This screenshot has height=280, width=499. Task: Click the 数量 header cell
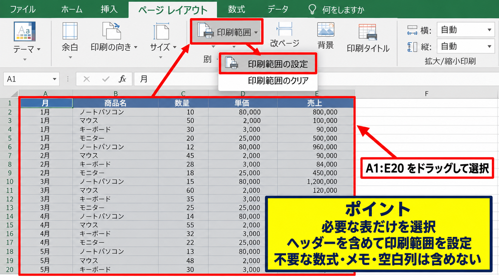(183, 103)
